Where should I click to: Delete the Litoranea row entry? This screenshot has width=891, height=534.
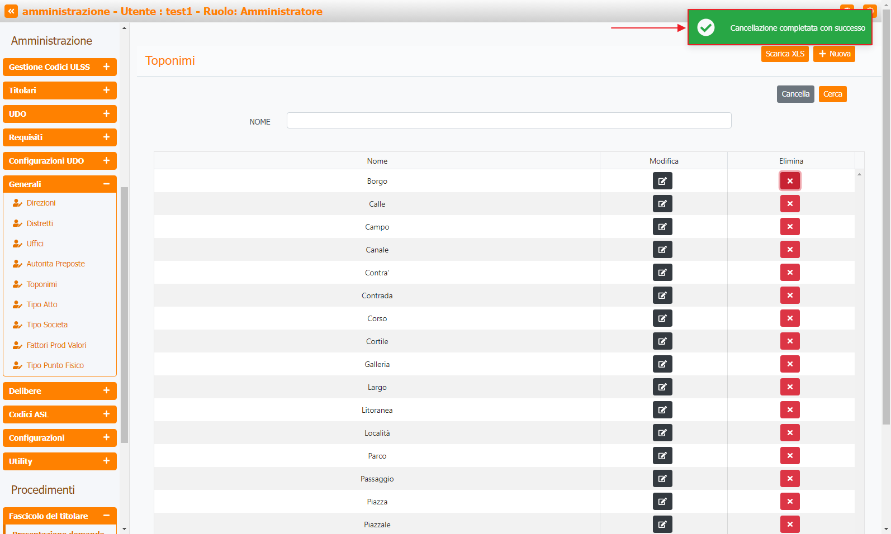pyautogui.click(x=790, y=410)
